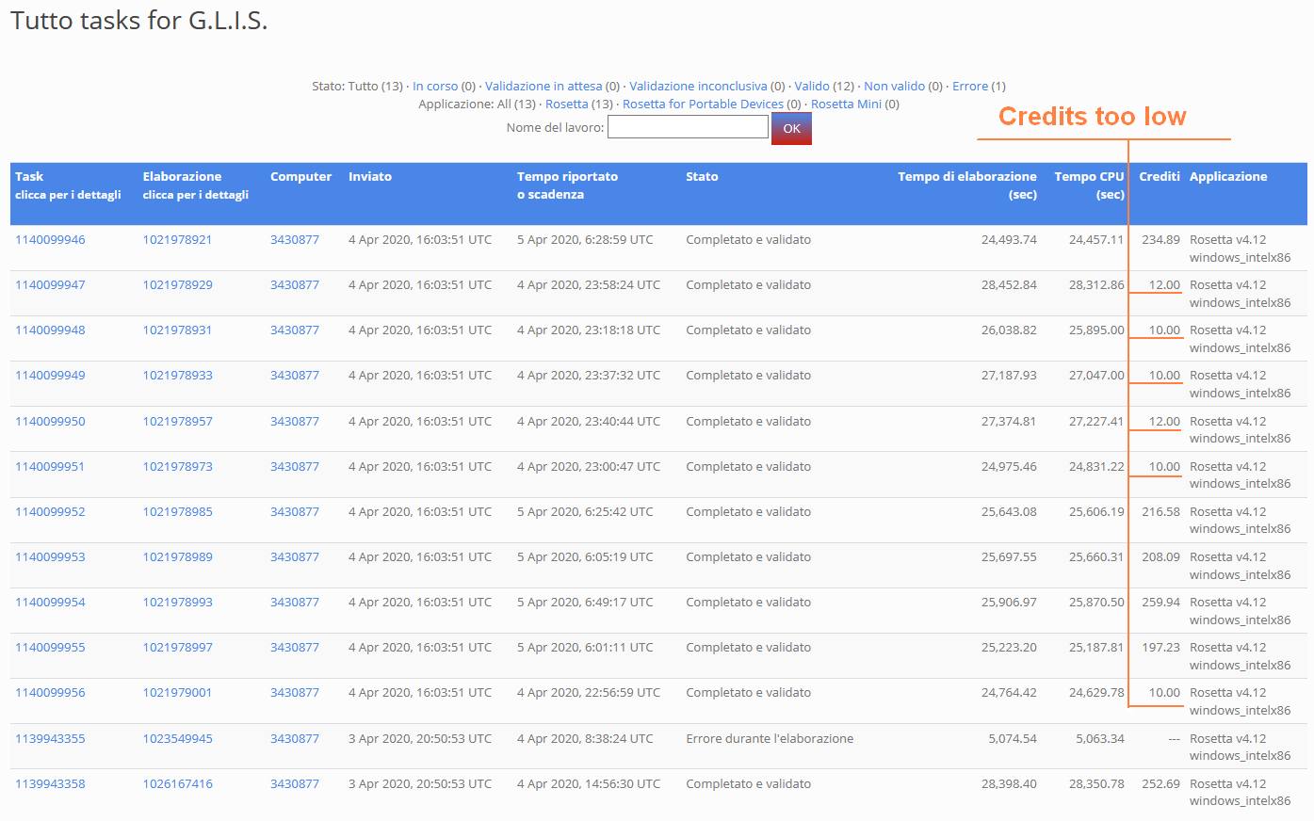Click the Stato column header
1314x821 pixels.
702,176
